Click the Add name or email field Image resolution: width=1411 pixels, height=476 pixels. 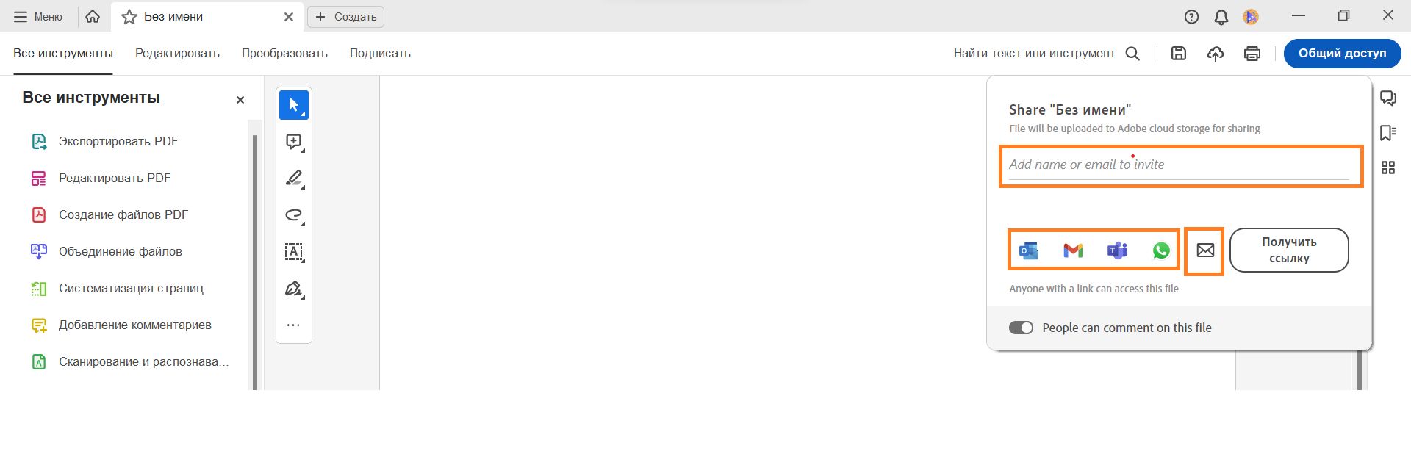tap(1180, 165)
